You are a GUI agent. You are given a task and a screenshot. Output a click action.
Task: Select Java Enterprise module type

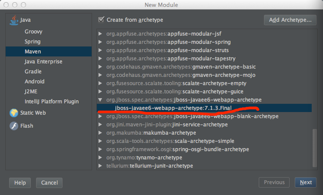tap(43, 61)
